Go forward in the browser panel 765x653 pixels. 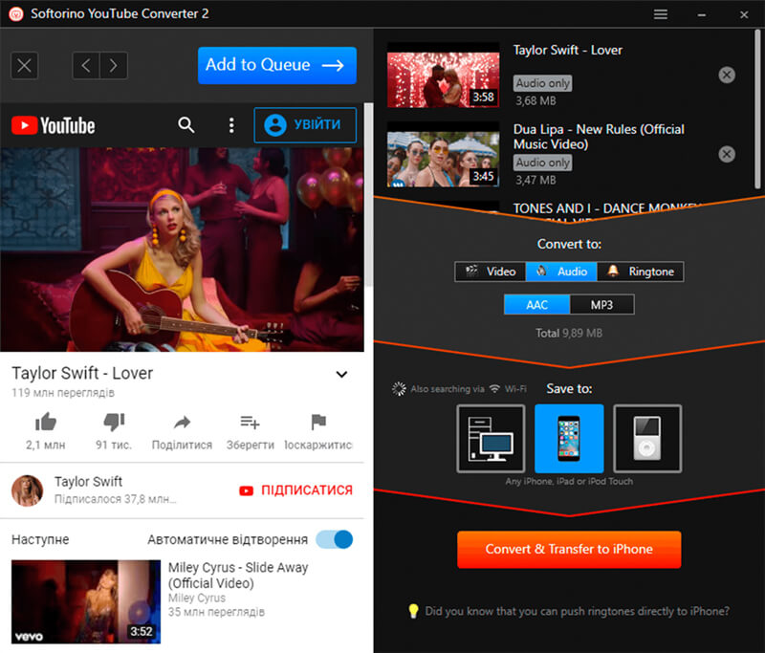click(x=114, y=65)
